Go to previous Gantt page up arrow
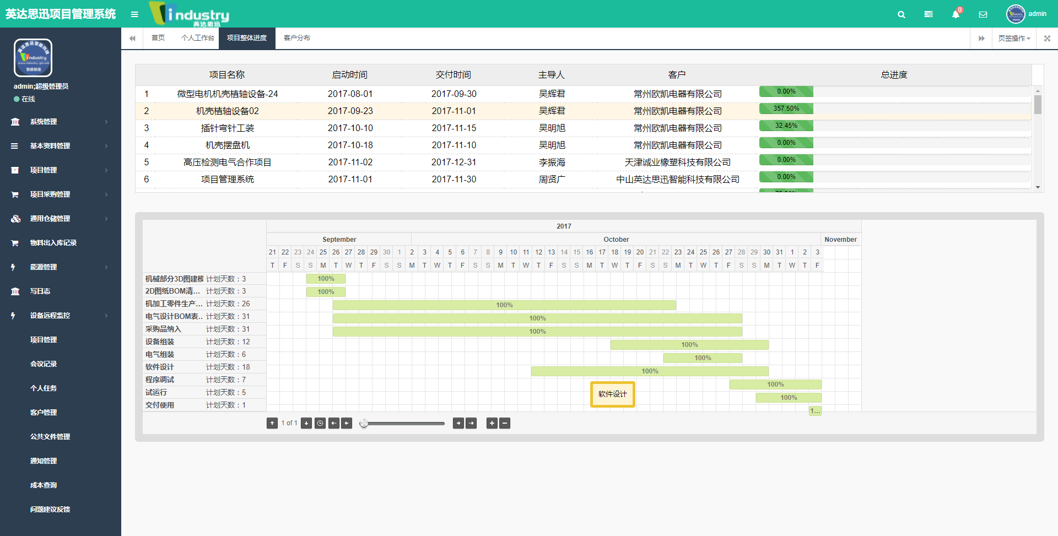Image resolution: width=1058 pixels, height=536 pixels. tap(272, 423)
